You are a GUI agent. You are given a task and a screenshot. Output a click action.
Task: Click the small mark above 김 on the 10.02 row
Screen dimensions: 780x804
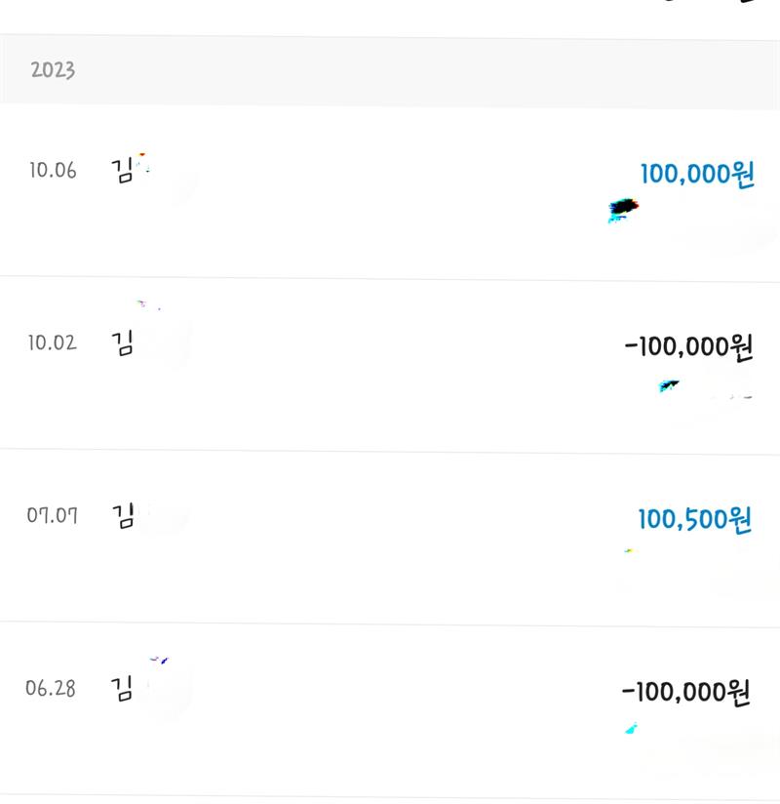(x=143, y=304)
